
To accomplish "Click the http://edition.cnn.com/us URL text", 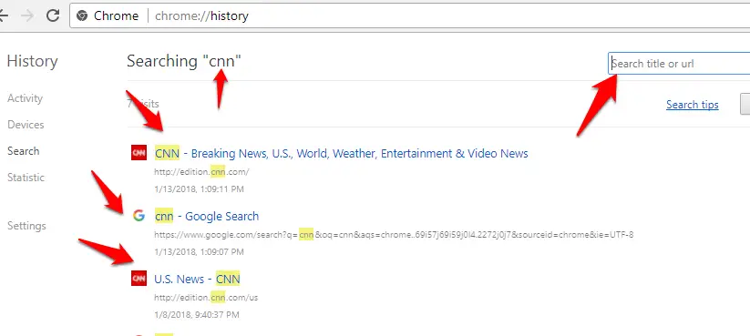I will pyautogui.click(x=206, y=298).
